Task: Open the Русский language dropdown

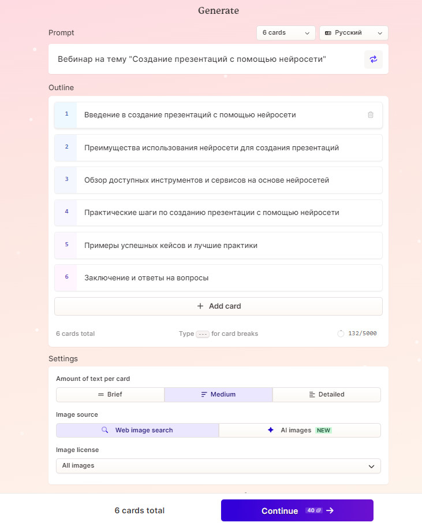Action: pos(353,33)
